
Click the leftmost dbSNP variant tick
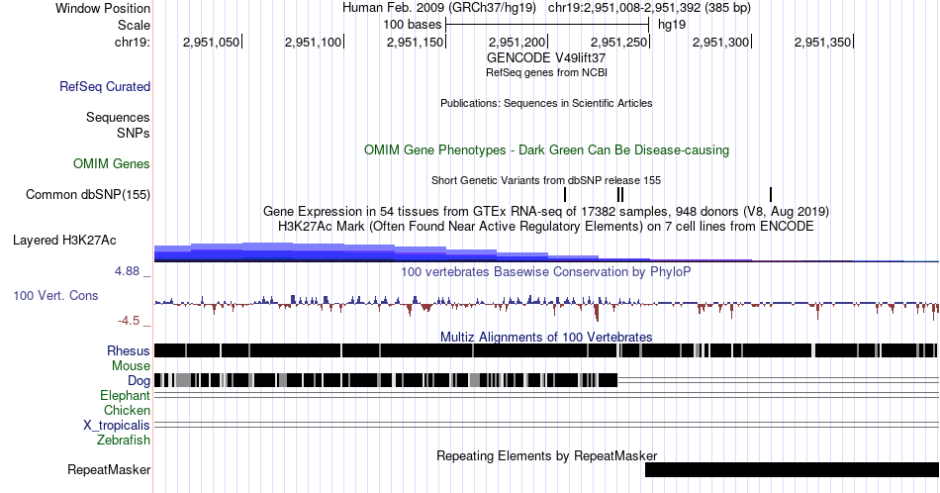point(565,194)
